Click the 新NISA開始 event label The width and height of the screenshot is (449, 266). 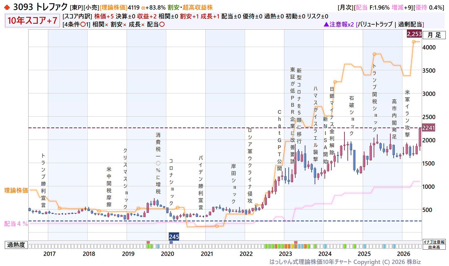pyautogui.click(x=325, y=140)
